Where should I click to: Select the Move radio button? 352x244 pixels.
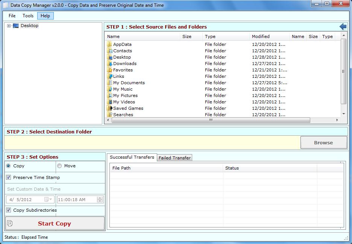(59, 165)
